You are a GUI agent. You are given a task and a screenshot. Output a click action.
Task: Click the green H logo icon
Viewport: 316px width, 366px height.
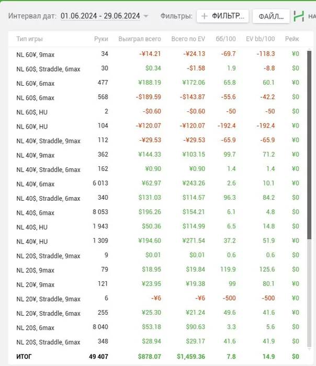[299, 16]
